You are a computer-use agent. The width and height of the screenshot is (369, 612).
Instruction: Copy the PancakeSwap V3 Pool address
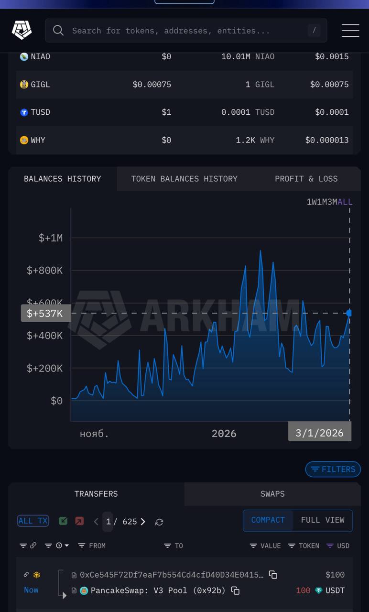pos(235,590)
